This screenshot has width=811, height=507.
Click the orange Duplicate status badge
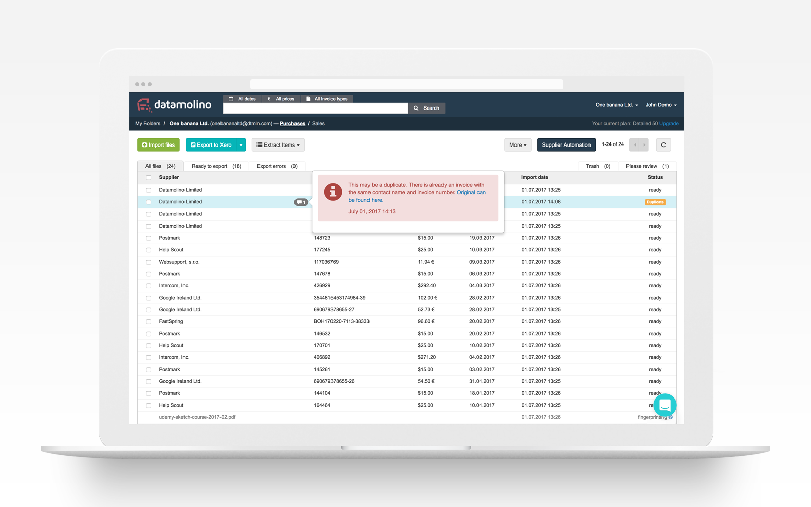click(655, 202)
